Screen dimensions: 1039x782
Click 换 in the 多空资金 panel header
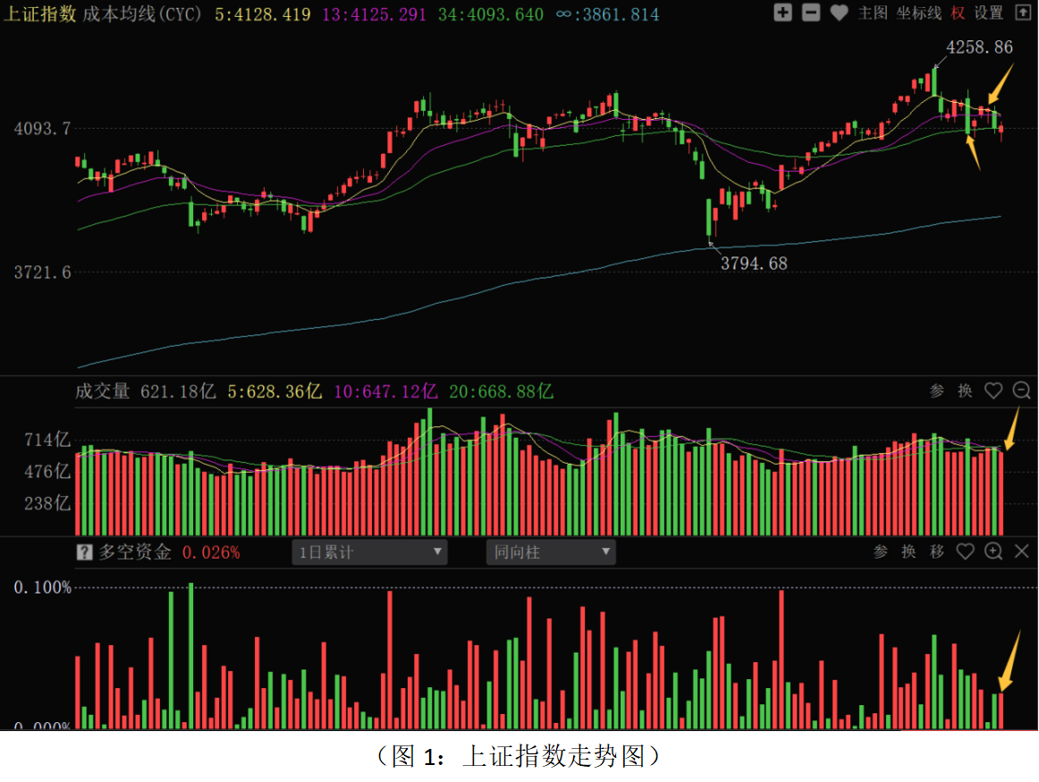click(x=908, y=551)
